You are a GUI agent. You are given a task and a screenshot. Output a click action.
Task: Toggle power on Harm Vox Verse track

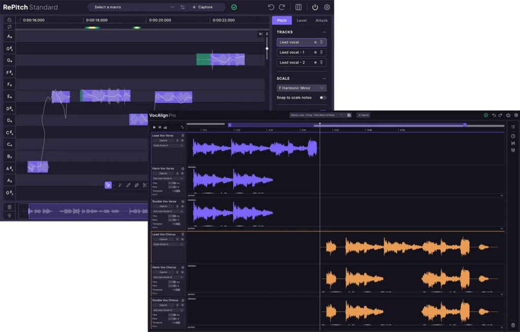183,169
